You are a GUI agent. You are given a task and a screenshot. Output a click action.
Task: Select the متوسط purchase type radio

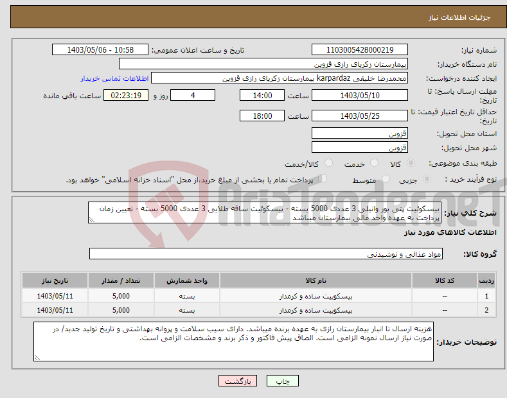point(386,178)
